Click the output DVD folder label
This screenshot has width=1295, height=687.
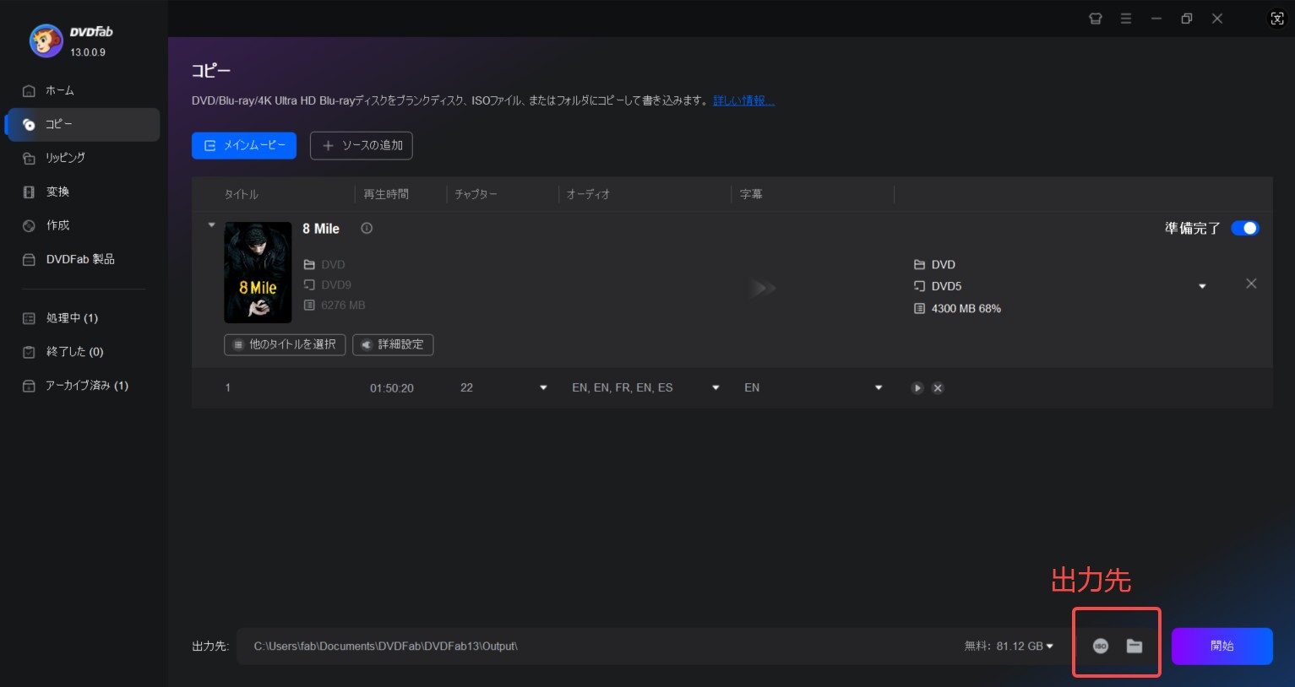coord(944,264)
